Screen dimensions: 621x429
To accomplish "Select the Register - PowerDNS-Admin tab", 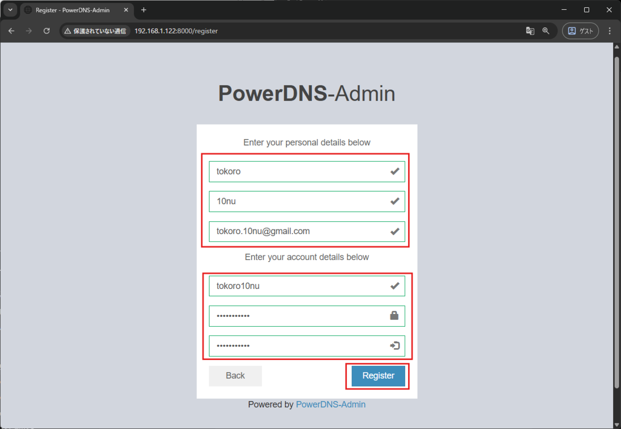I will tap(77, 10).
